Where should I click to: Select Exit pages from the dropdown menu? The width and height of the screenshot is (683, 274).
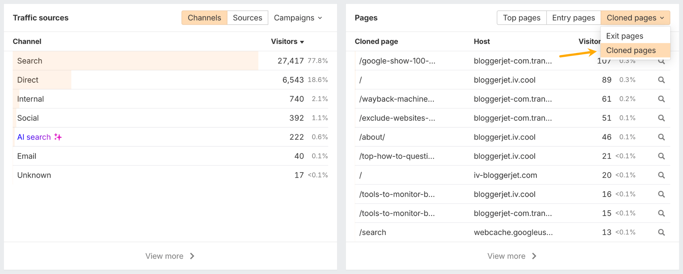pyautogui.click(x=624, y=36)
